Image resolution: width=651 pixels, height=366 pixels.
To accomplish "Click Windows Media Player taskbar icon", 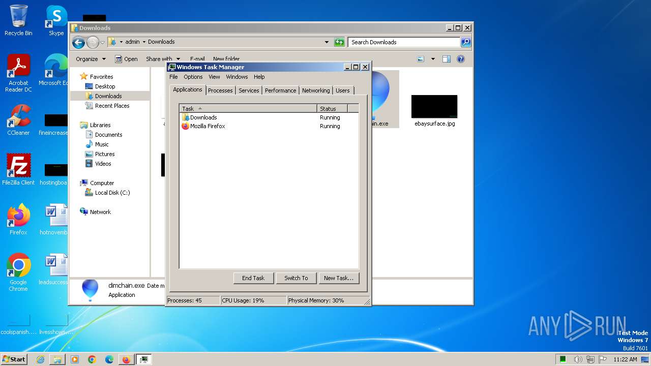I will point(75,359).
